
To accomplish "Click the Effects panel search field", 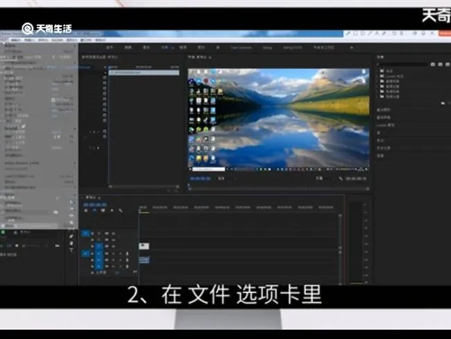I will (402, 64).
